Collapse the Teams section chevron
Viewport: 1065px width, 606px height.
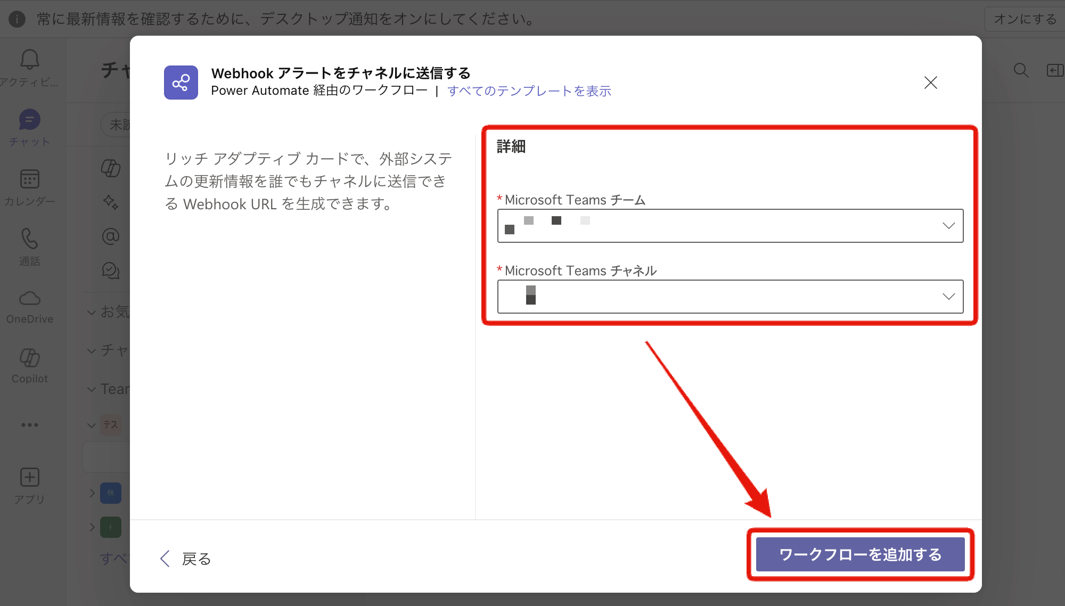[92, 389]
